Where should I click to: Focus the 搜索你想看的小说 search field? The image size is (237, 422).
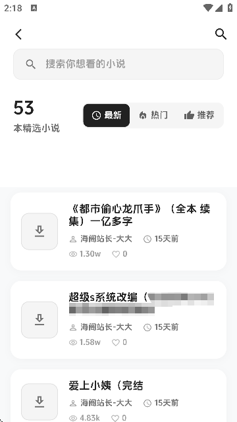[x=118, y=65]
